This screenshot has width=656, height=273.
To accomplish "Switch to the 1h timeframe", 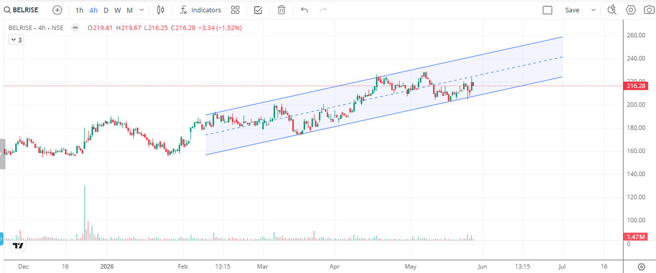I will (x=79, y=10).
